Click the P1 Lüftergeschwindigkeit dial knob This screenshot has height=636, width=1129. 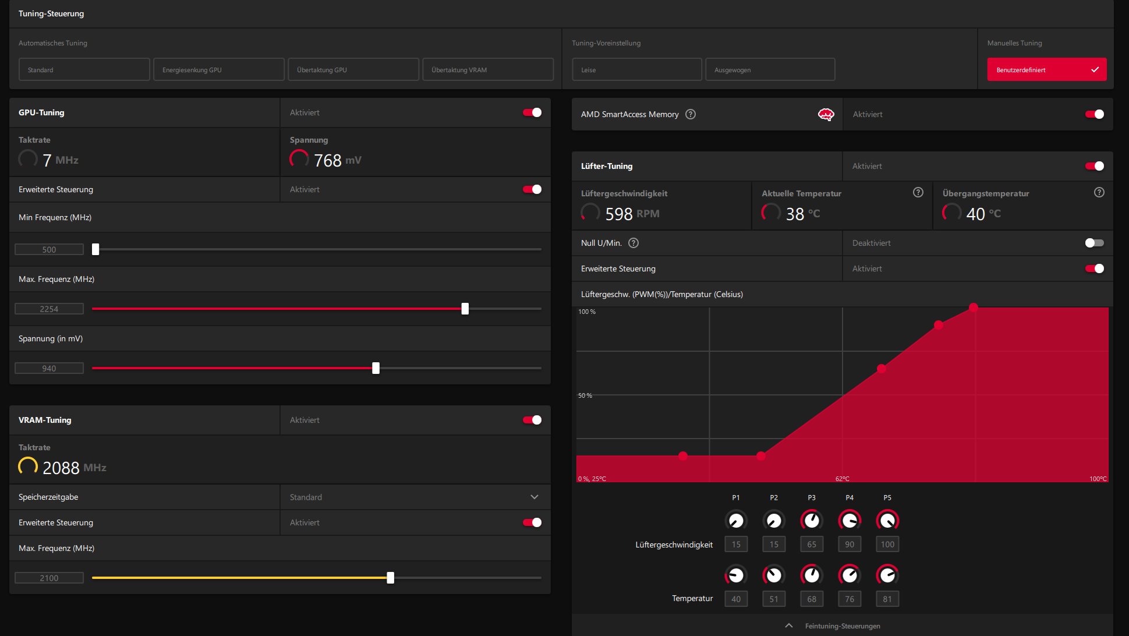click(x=736, y=520)
